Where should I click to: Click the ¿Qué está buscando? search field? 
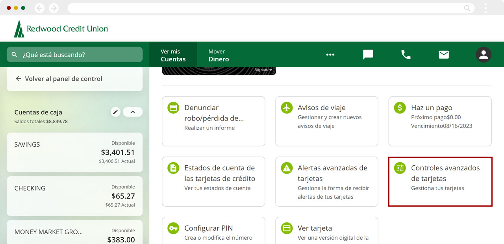pos(75,55)
